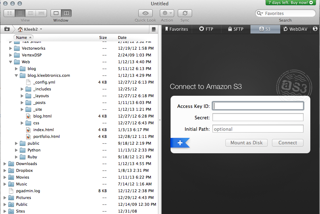320x214 pixels.
Task: Select the index.html file icon
Action: [x=28, y=130]
